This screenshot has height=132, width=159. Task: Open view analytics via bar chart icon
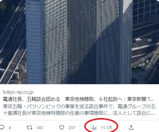pyautogui.click(x=94, y=128)
